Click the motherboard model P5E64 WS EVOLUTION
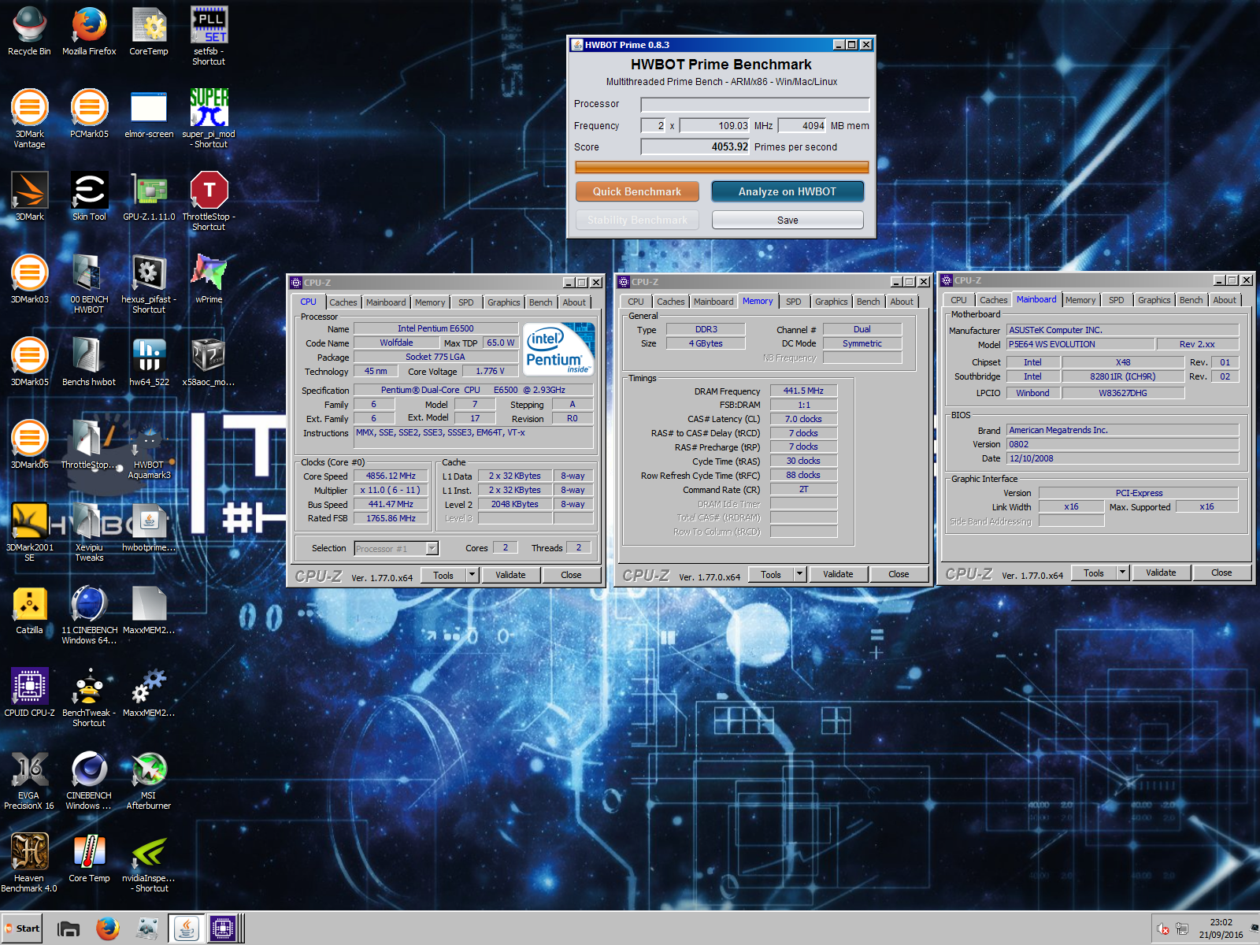Image resolution: width=1260 pixels, height=945 pixels. (x=1080, y=344)
